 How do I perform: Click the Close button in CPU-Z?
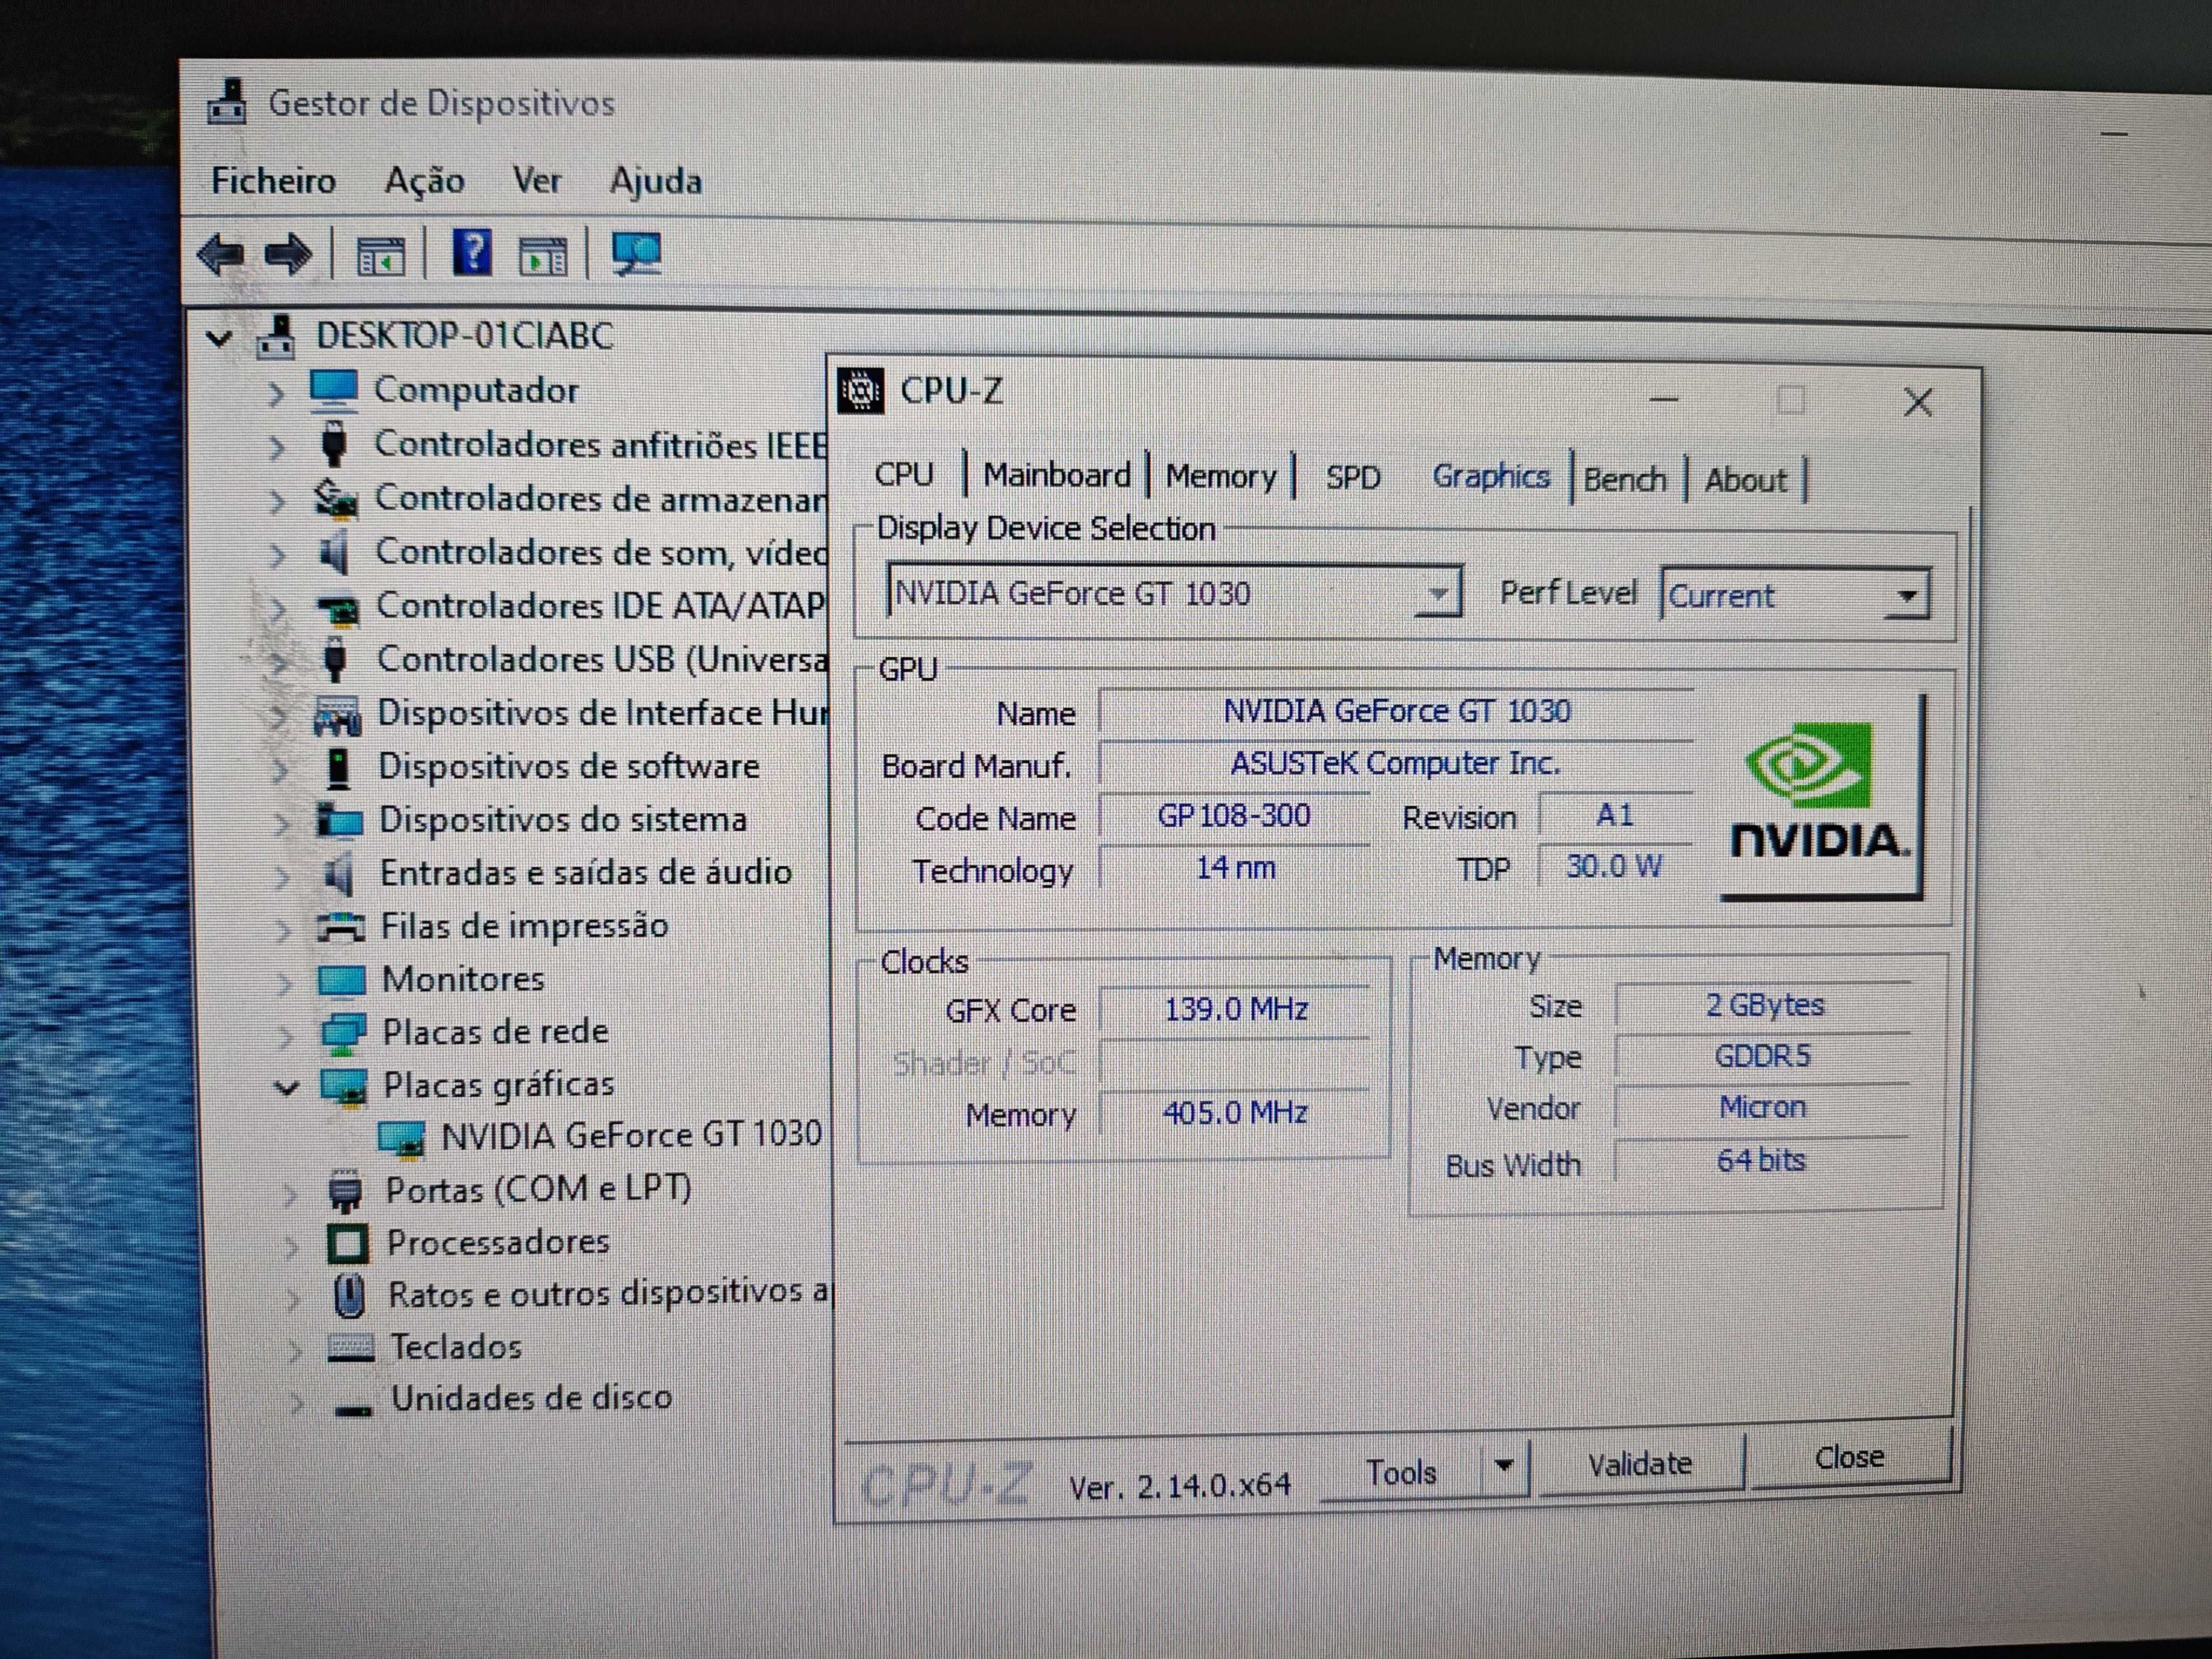(x=1849, y=1458)
